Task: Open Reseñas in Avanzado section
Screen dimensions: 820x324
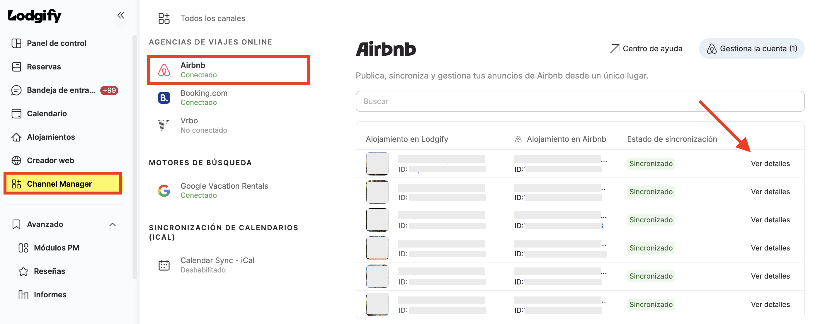Action: coord(49,271)
